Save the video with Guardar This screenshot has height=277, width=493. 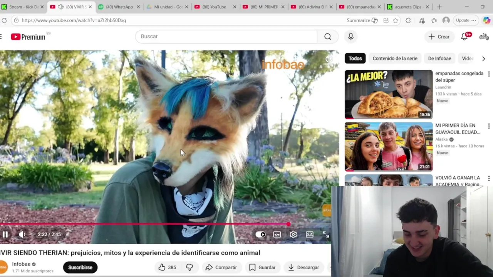[x=262, y=267]
